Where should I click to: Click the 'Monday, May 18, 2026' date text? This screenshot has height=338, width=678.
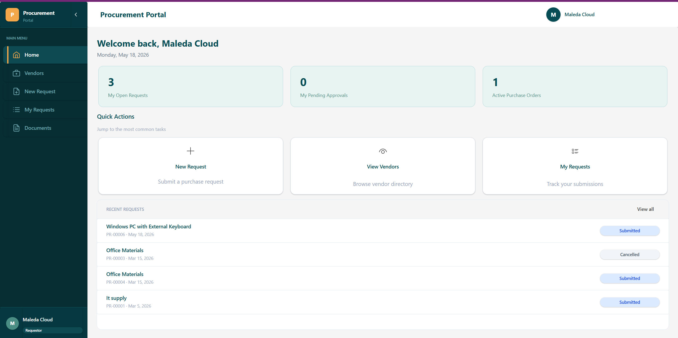pos(123,55)
